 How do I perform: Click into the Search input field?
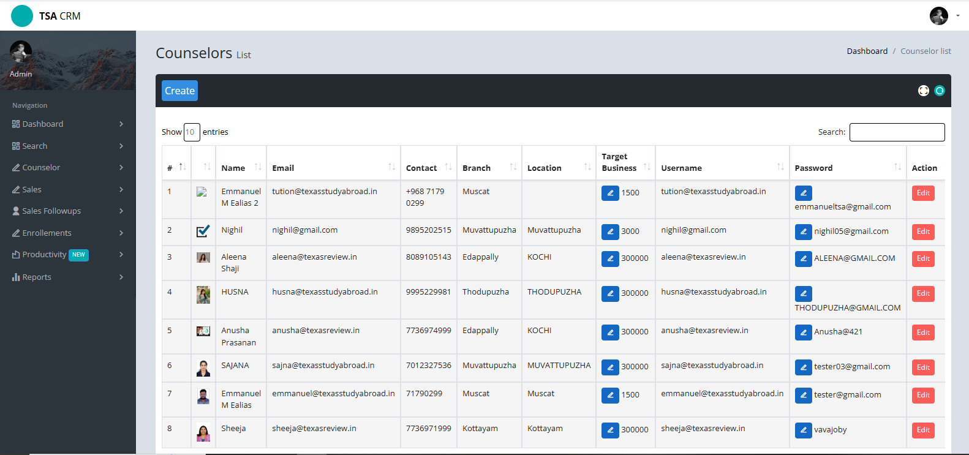pos(897,132)
